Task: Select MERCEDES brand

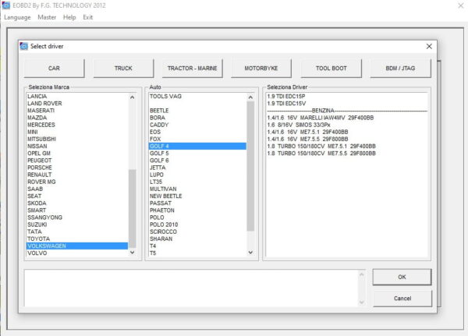Action: tap(77, 125)
